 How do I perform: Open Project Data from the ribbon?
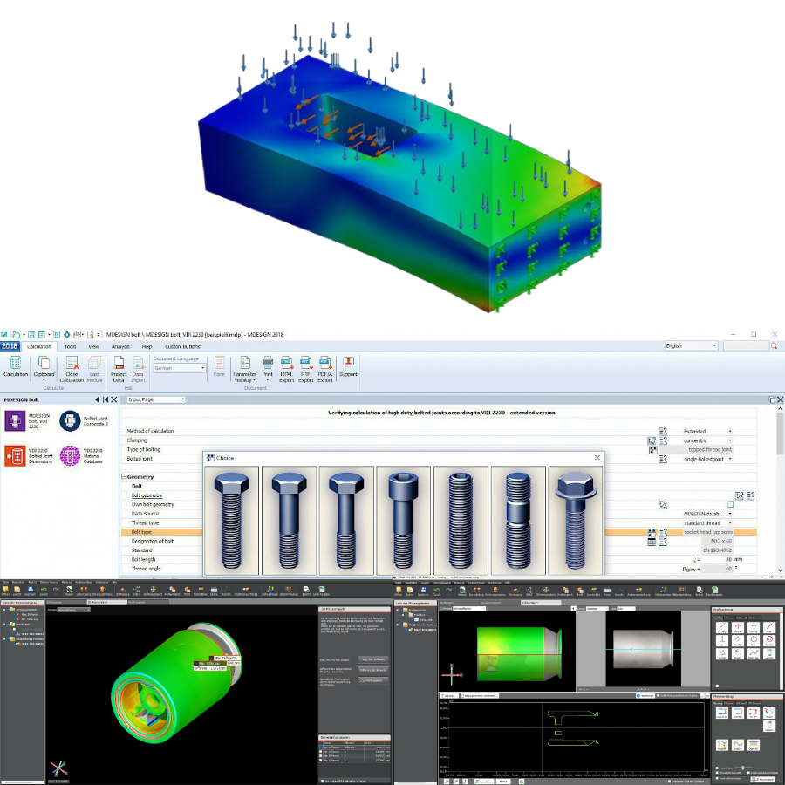pos(119,369)
